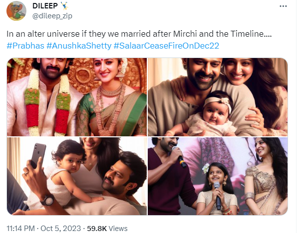Screen dimensions: 299x233
Task: Click the DILEEP profile avatar
Action: (16, 11)
